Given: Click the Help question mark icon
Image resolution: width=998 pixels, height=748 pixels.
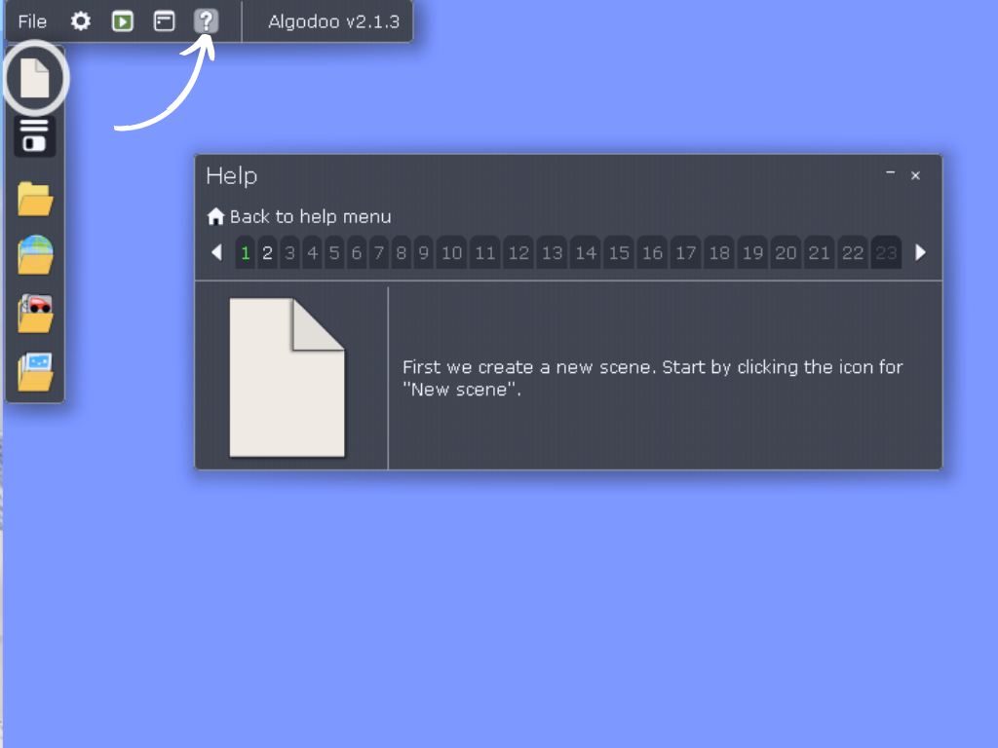Looking at the screenshot, I should tap(206, 20).
